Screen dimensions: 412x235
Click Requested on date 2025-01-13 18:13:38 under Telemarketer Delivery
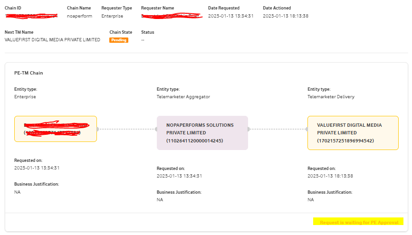coord(330,176)
